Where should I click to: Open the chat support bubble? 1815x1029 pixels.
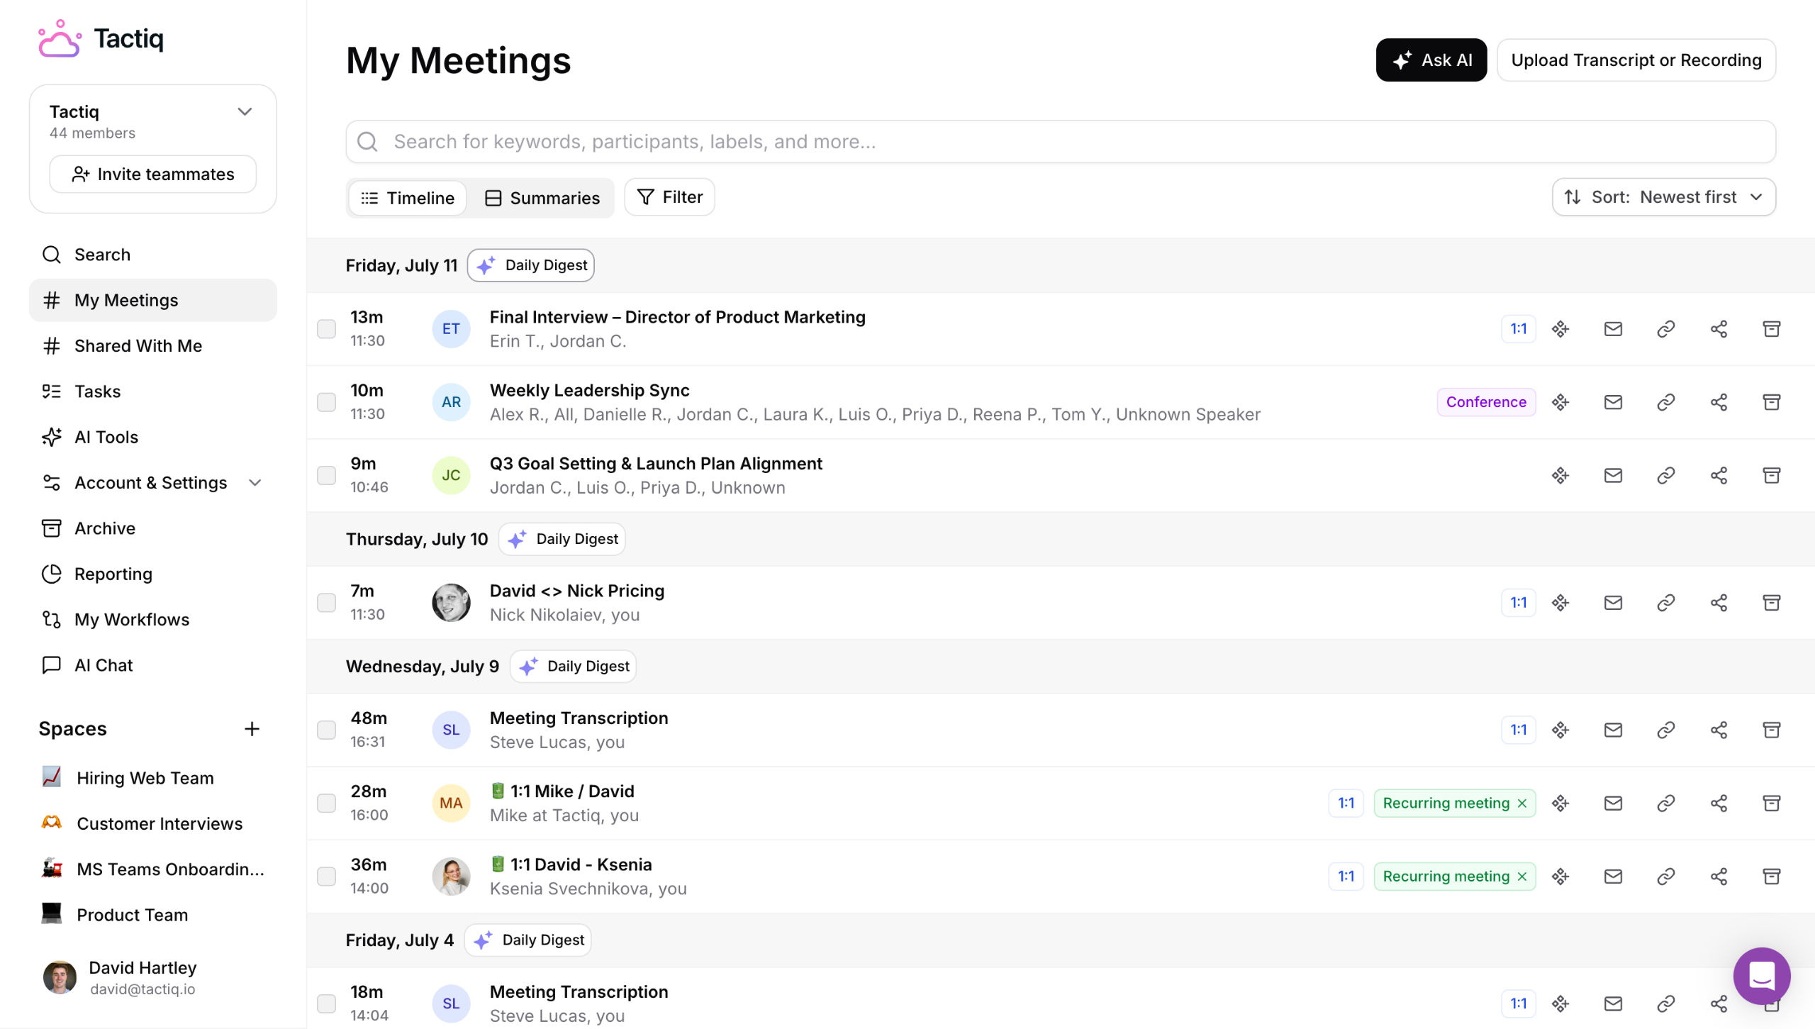pos(1761,976)
